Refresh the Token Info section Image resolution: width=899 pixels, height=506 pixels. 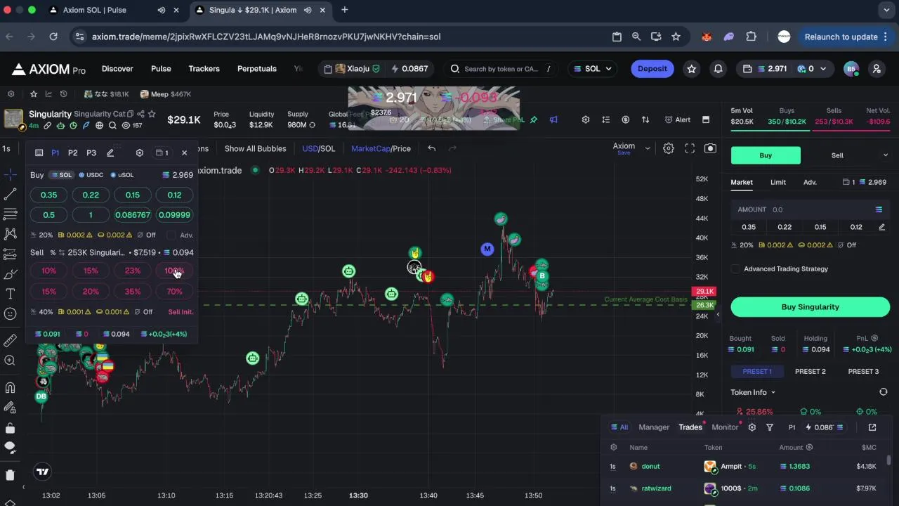pos(884,392)
